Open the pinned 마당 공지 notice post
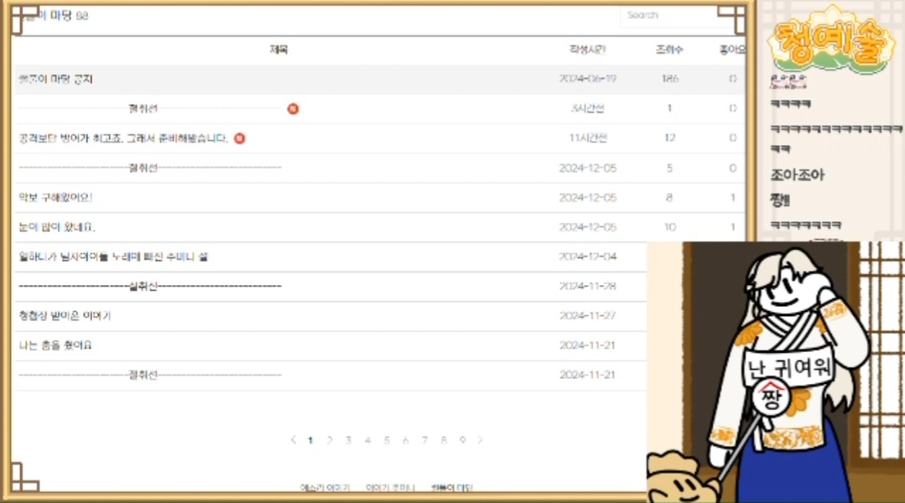905x503 pixels. (x=56, y=79)
